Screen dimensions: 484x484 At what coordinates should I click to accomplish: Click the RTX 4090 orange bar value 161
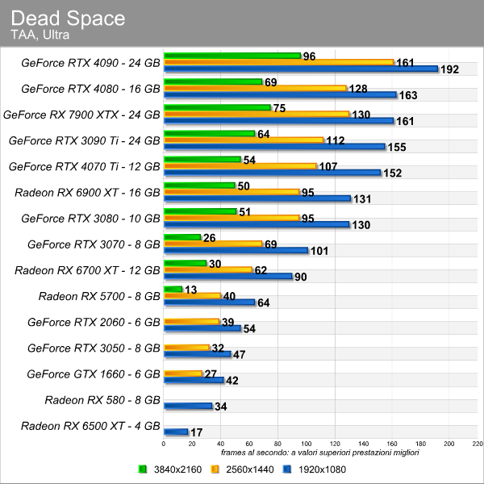405,63
